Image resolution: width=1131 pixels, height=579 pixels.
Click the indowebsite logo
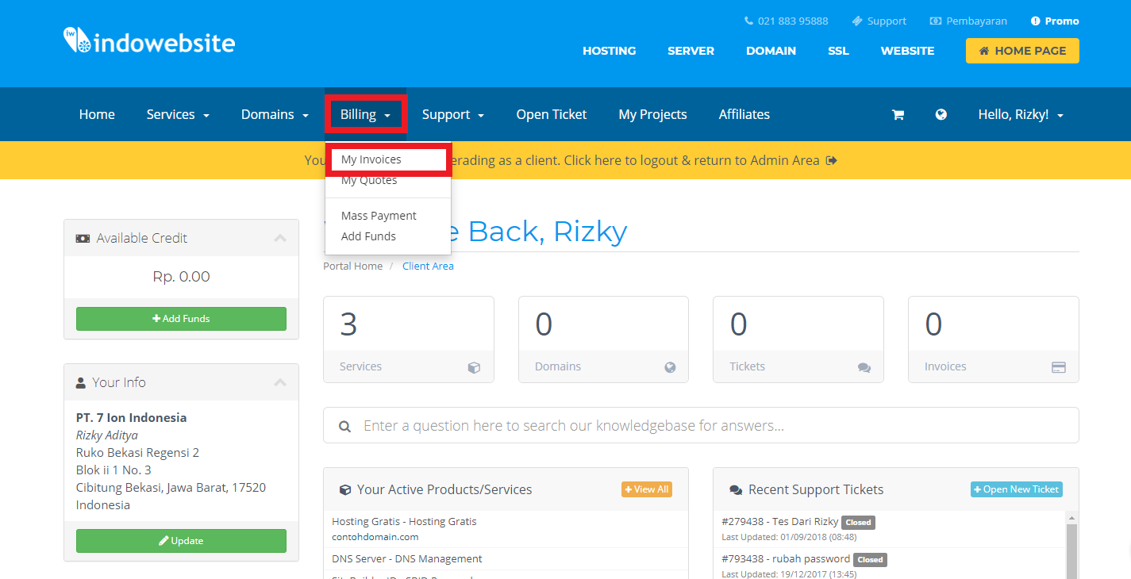[x=149, y=41]
